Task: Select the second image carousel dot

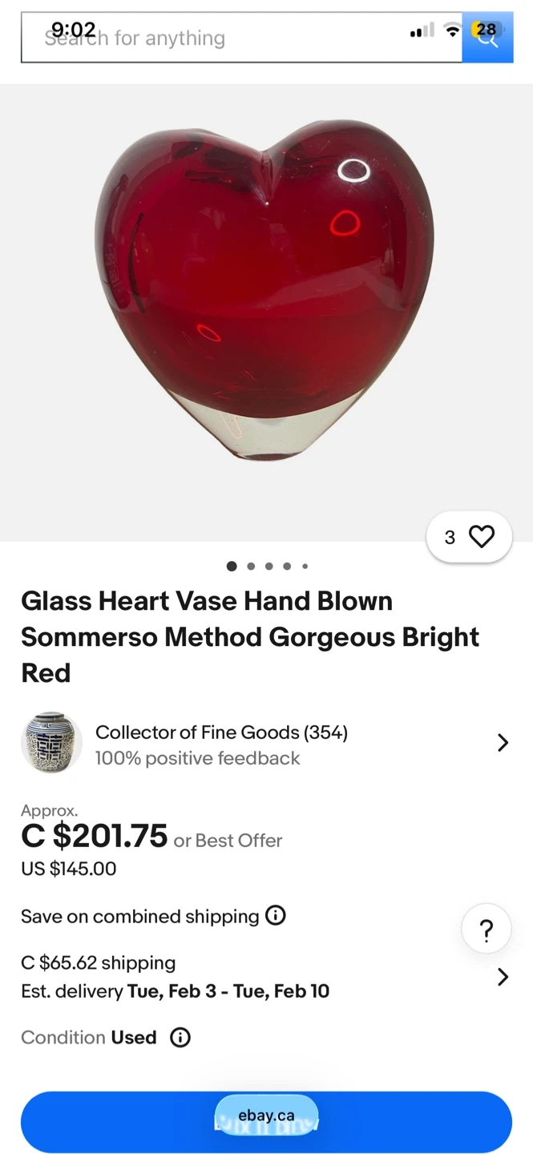Action: point(251,566)
